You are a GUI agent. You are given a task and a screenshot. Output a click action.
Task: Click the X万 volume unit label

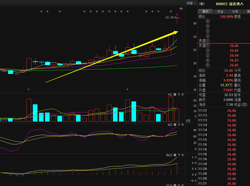[188, 121]
